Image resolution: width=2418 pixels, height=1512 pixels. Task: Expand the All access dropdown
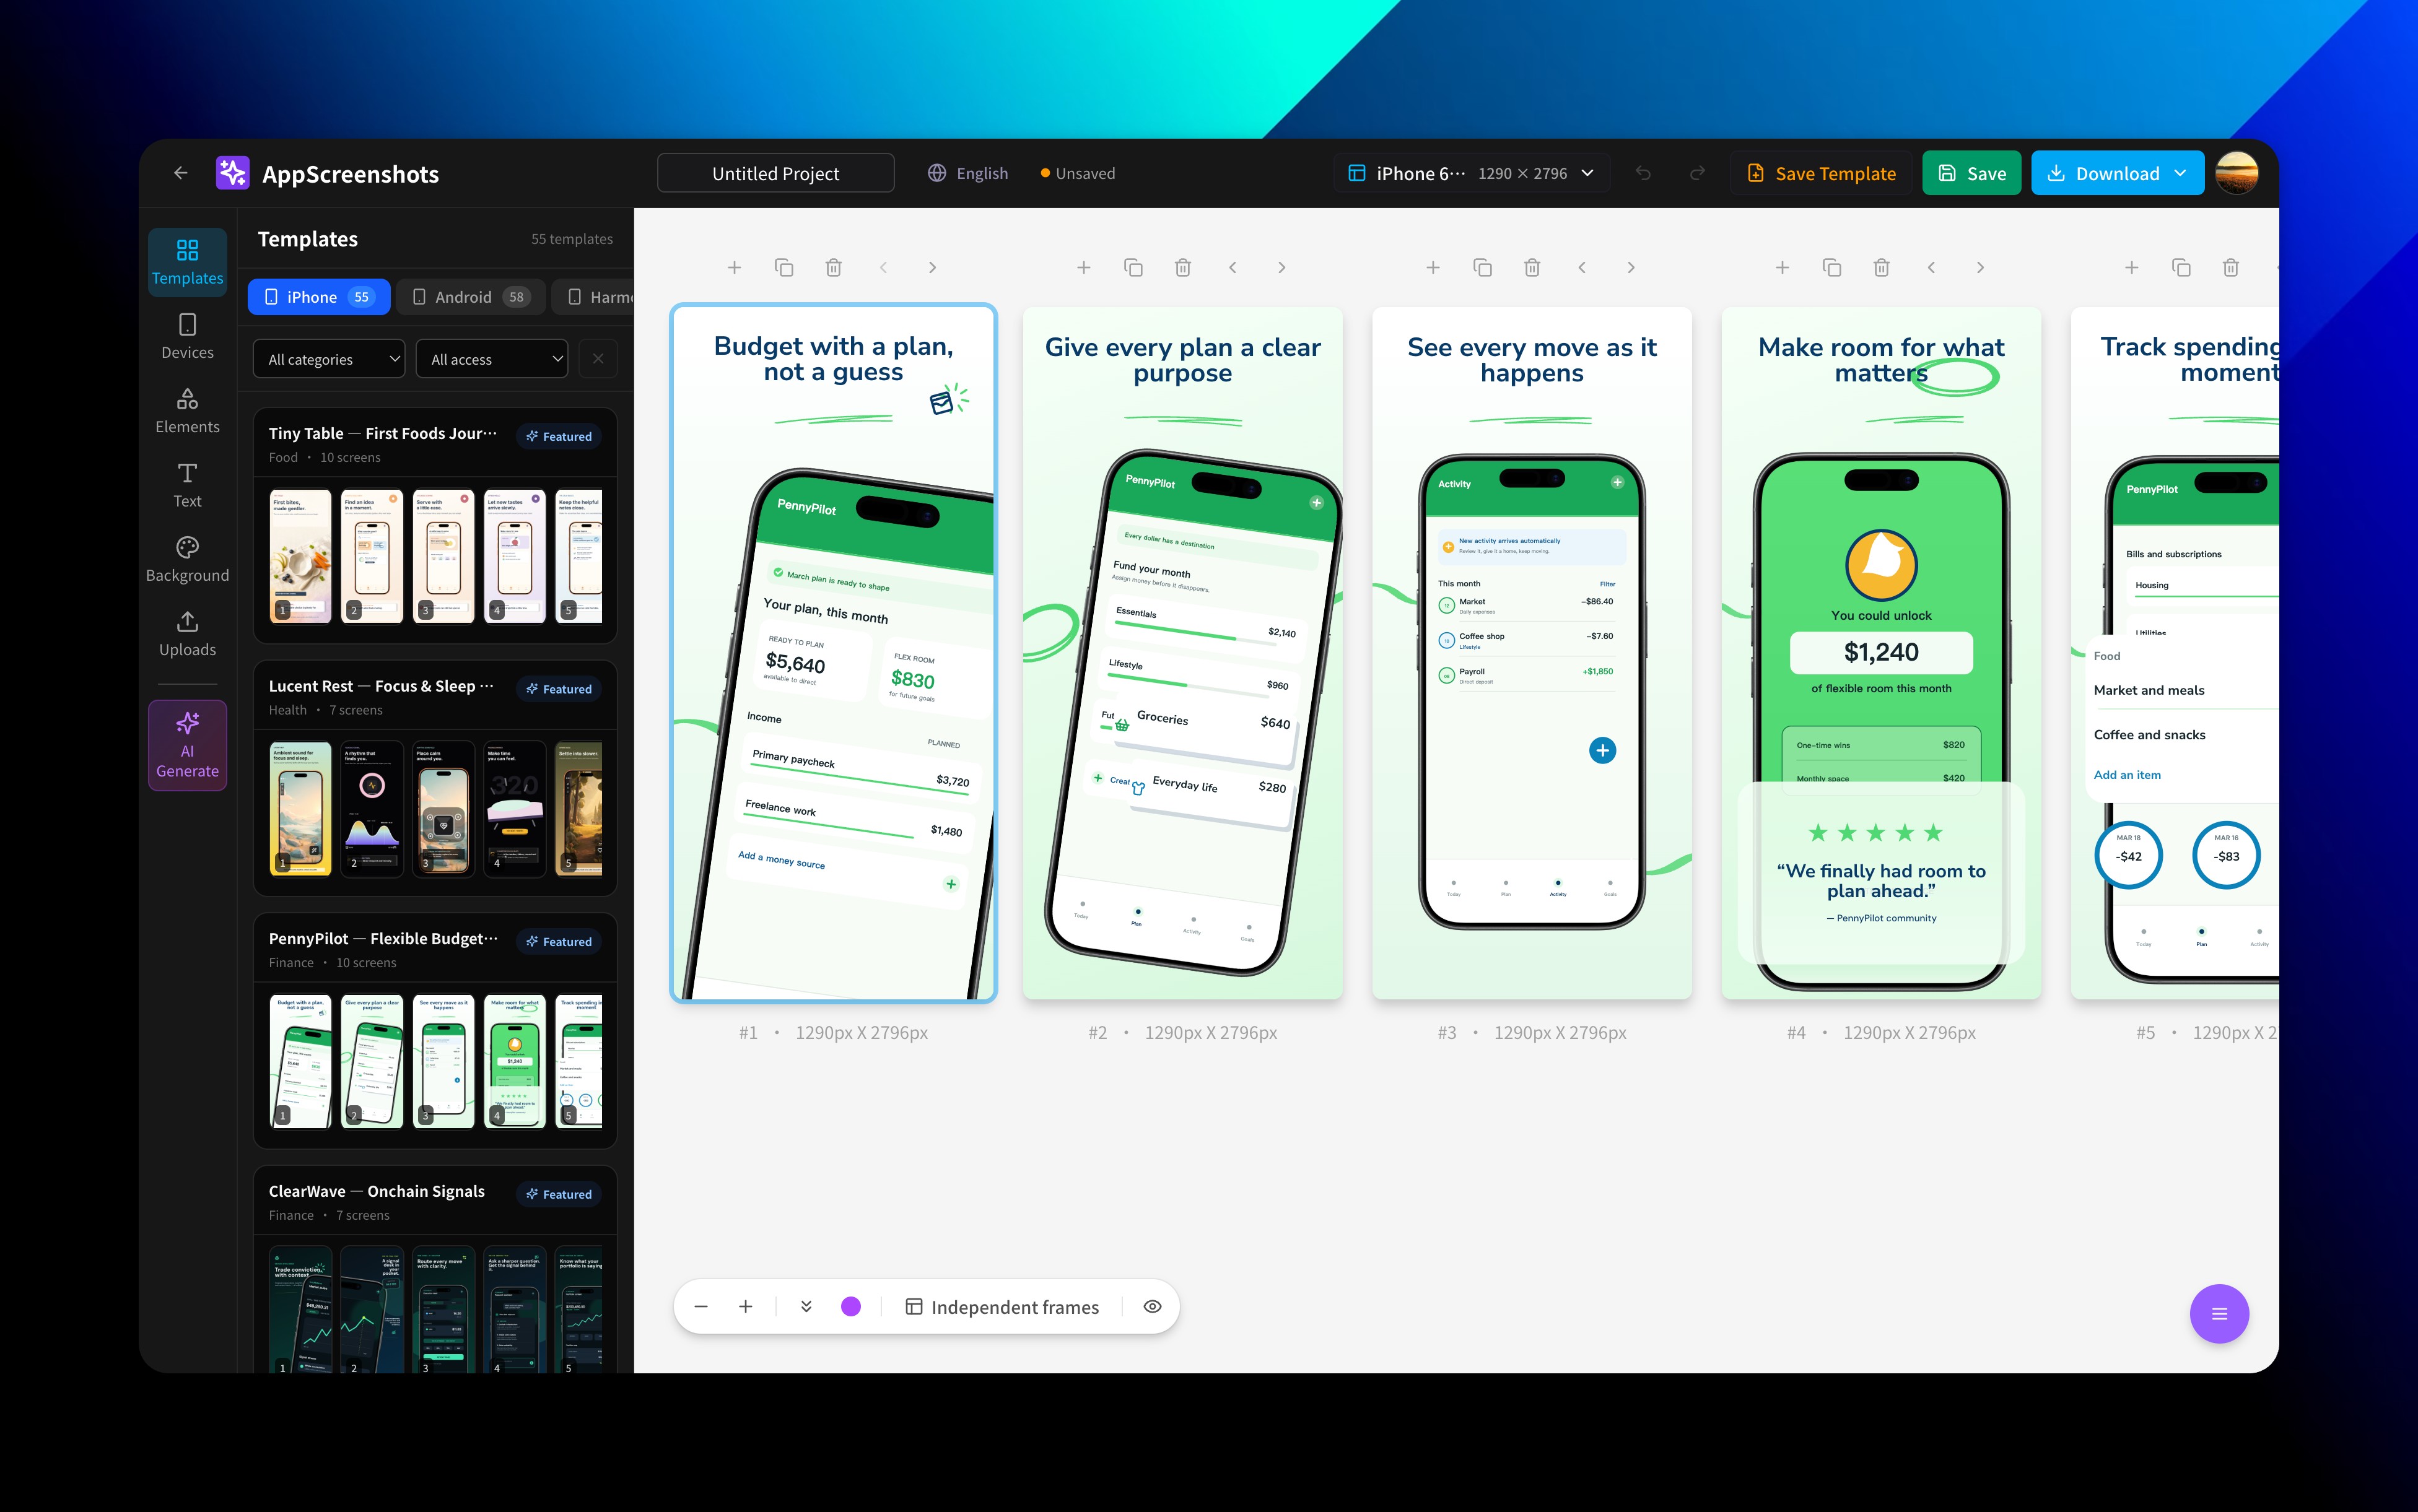(492, 359)
